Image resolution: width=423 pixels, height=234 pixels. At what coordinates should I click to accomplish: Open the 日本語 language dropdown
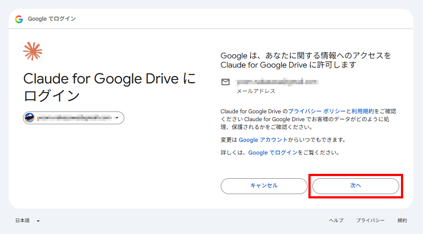coord(27,220)
